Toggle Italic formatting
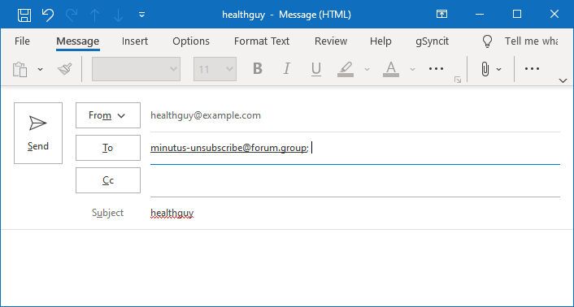The width and height of the screenshot is (574, 307). [287, 68]
